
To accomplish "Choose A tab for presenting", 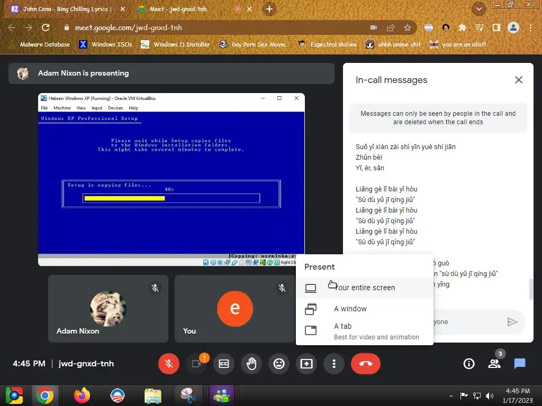I will tap(365, 331).
